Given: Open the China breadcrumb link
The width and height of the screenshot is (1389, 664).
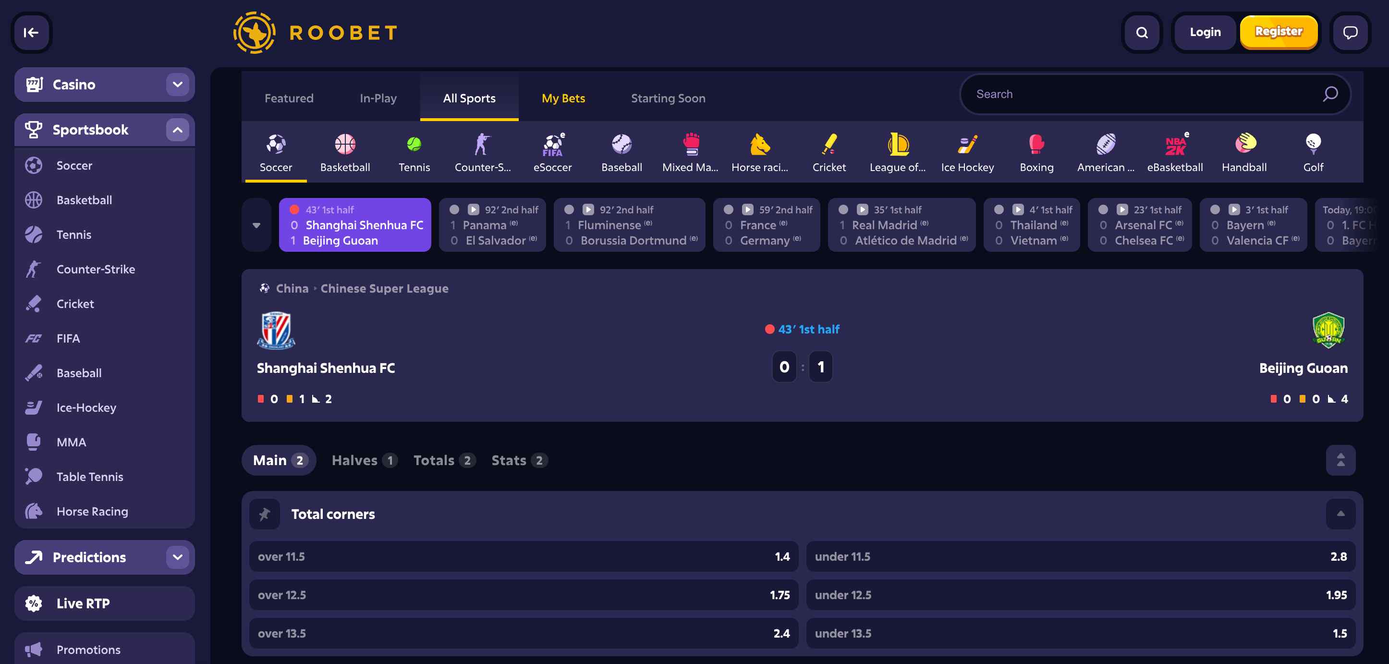Looking at the screenshot, I should click(x=292, y=289).
